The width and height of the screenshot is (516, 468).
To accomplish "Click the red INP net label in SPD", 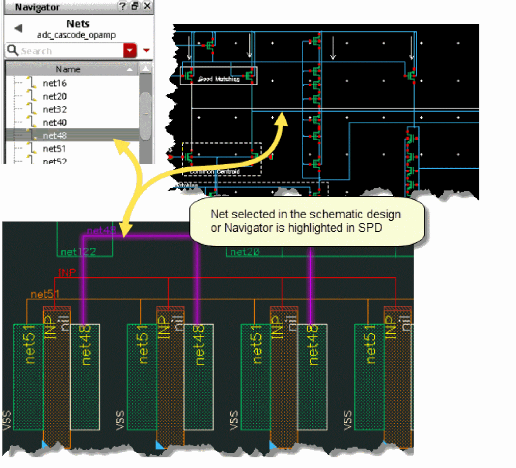I will (x=67, y=273).
